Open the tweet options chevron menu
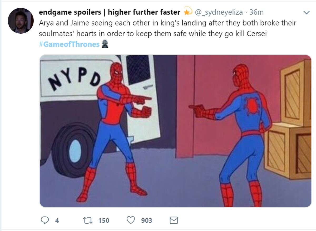Viewport: 316px width, 231px height. click(306, 12)
